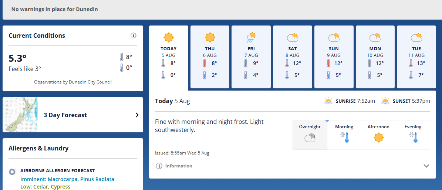442x190 pixels.
Task: Click the airborne allergen gear icon
Action: 12,172
